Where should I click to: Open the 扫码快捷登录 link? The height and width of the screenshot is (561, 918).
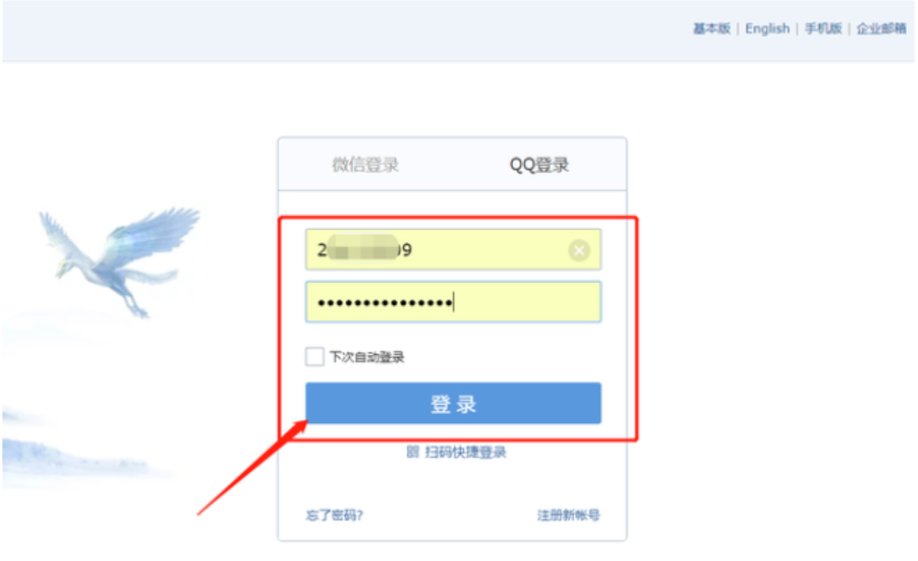465,453
